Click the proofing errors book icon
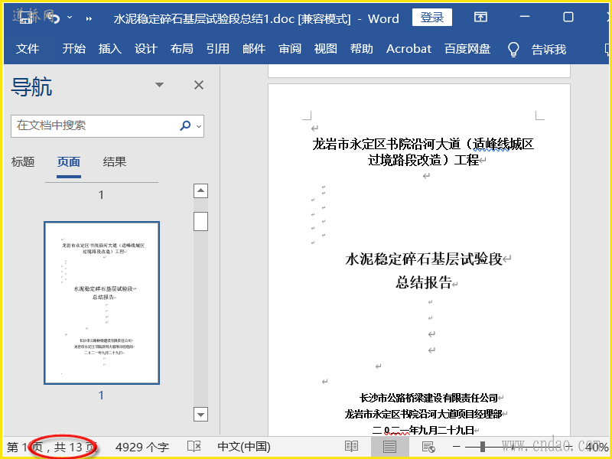The width and height of the screenshot is (612, 459). coord(194,447)
